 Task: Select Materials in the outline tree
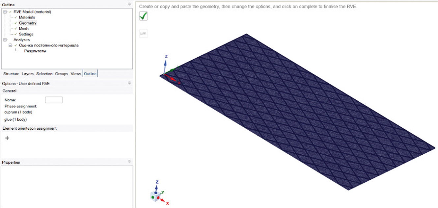pyautogui.click(x=27, y=17)
